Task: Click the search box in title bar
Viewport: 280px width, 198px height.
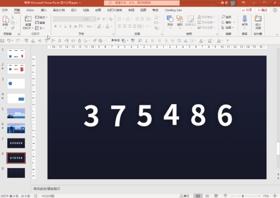Action: 142,3
